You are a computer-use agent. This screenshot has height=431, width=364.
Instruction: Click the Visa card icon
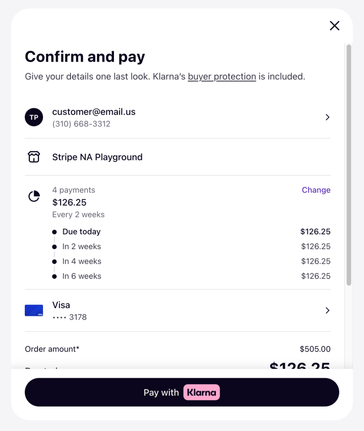pyautogui.click(x=34, y=310)
